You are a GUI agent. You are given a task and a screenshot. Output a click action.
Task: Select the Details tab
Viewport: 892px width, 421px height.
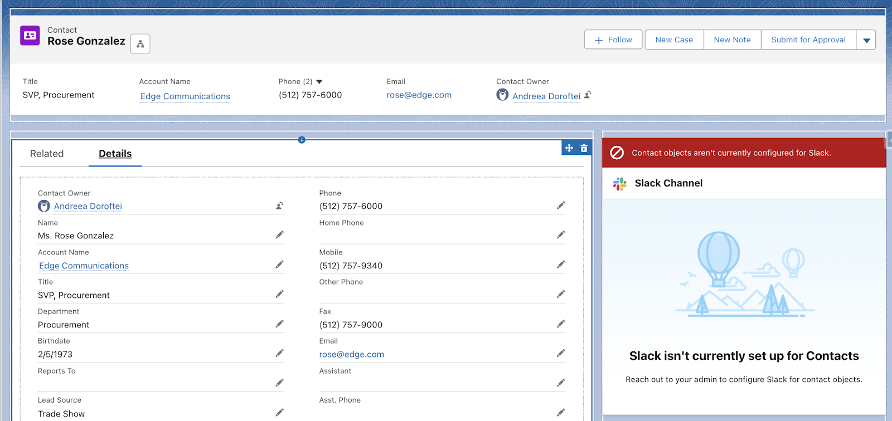pyautogui.click(x=115, y=154)
